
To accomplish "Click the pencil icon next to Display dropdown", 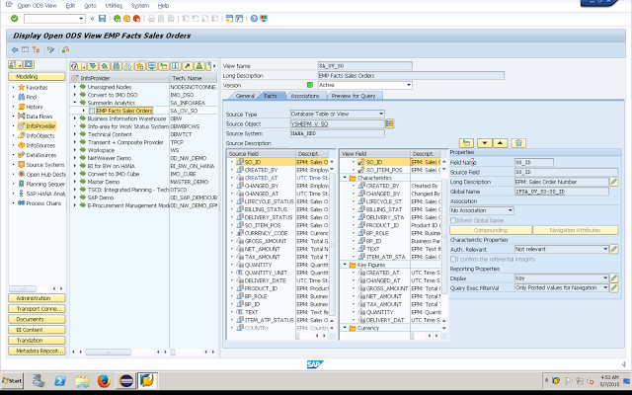I will click(x=613, y=278).
